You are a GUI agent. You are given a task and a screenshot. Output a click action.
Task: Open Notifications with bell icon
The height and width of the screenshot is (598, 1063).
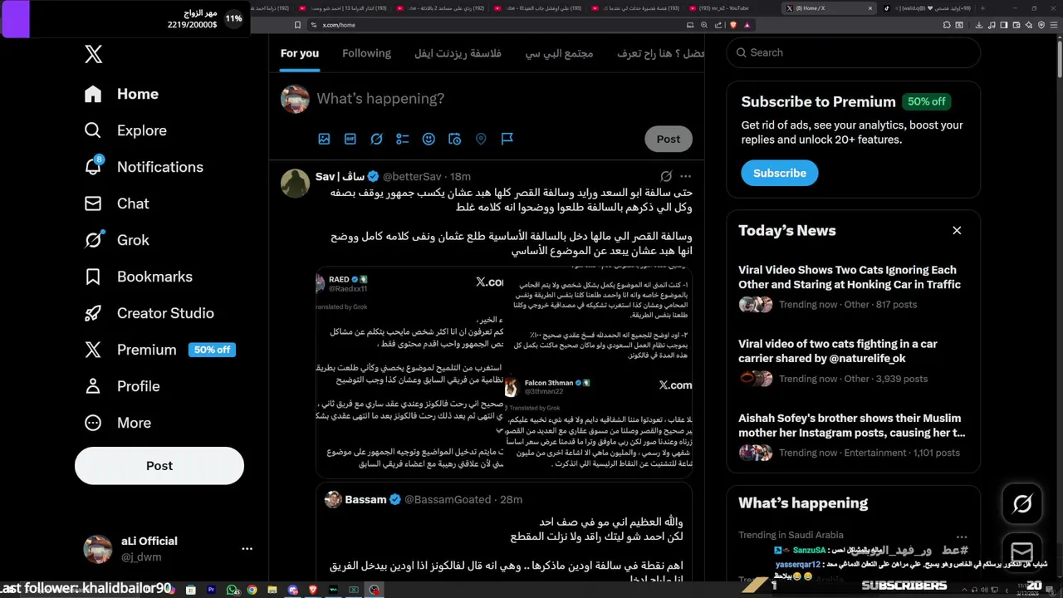coord(144,167)
